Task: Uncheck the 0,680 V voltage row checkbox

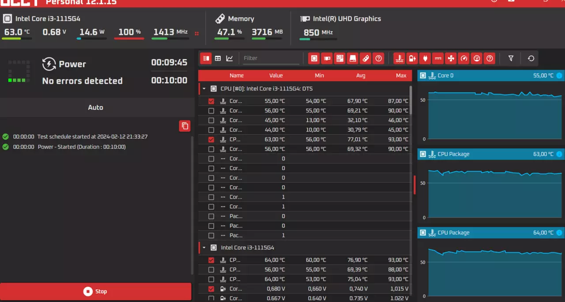Action: pyautogui.click(x=211, y=289)
